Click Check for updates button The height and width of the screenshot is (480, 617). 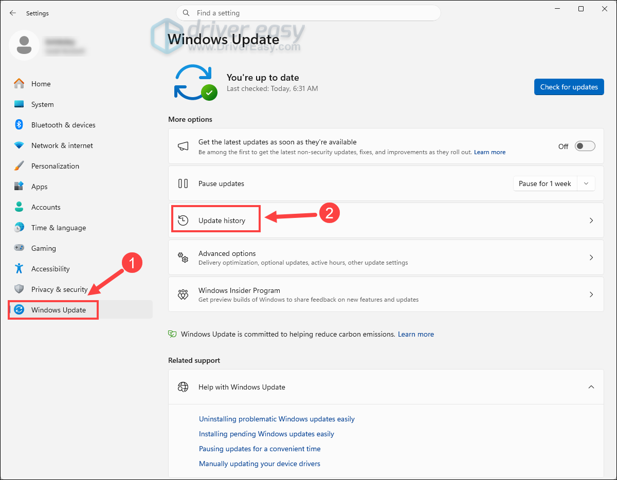tap(569, 87)
